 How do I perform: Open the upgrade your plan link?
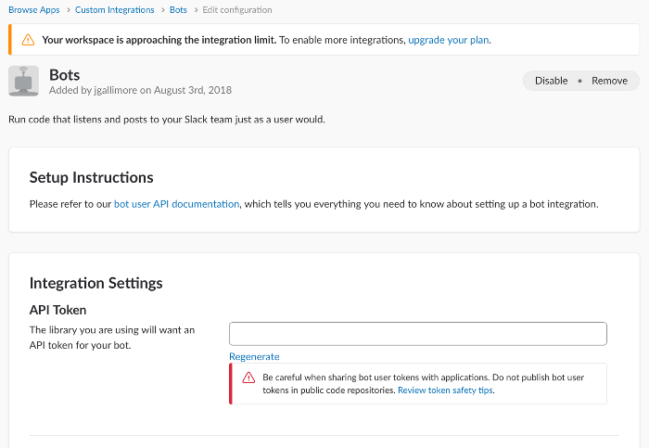point(448,40)
